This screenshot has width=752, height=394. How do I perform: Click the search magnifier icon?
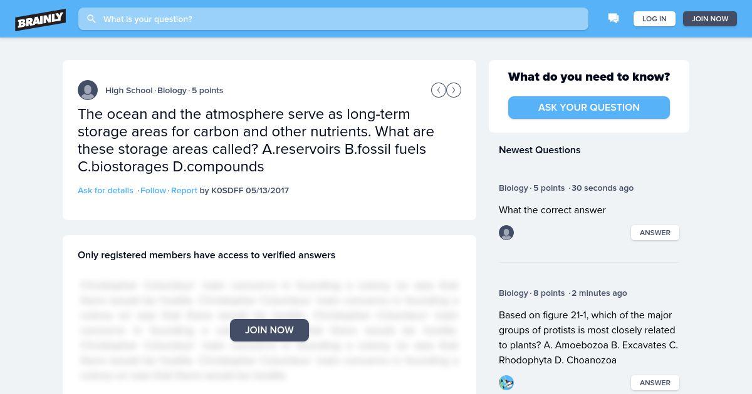pos(91,19)
